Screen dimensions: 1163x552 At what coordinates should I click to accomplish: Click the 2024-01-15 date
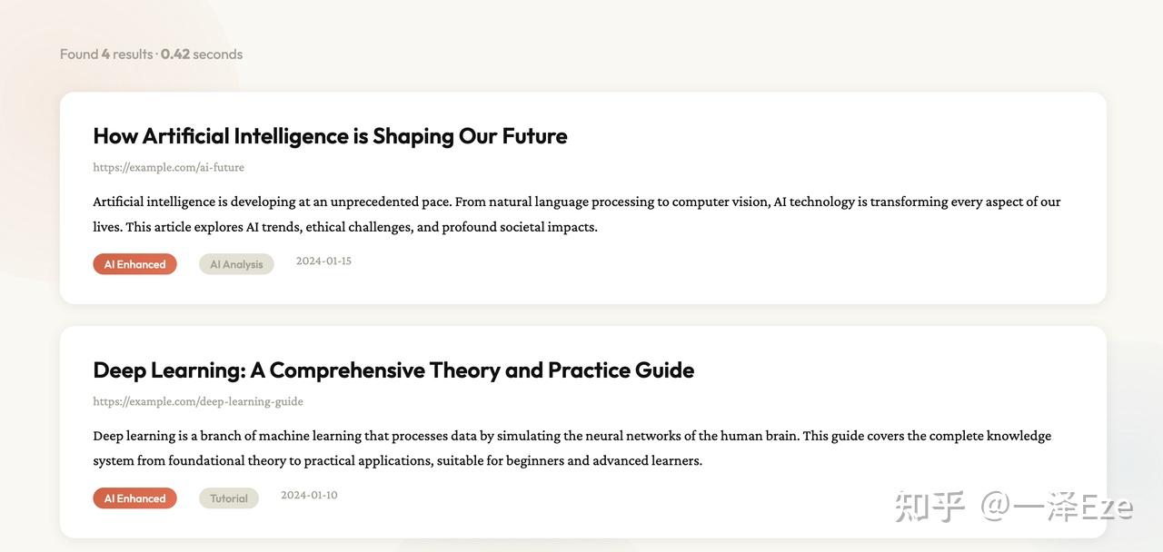coord(323,261)
